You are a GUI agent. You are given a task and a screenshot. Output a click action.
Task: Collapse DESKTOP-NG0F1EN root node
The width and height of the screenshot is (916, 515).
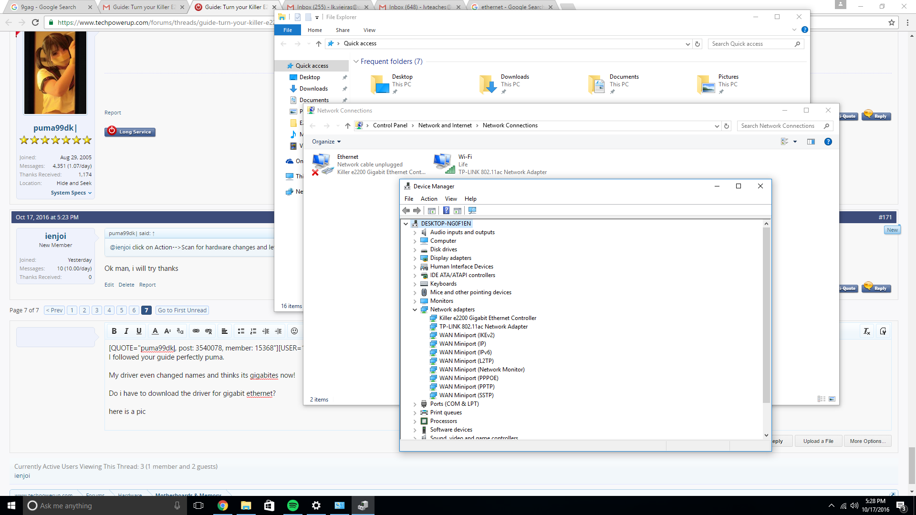pos(406,224)
